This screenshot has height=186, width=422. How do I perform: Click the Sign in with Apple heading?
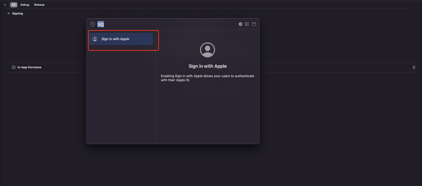[208, 66]
